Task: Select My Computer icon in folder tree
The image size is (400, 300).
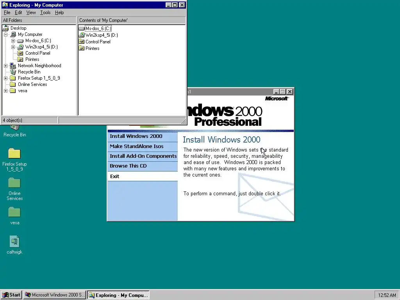Action: pos(13,34)
